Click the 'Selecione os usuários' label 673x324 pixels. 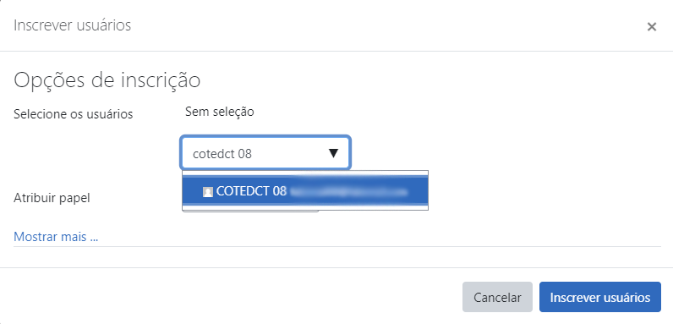(x=74, y=114)
